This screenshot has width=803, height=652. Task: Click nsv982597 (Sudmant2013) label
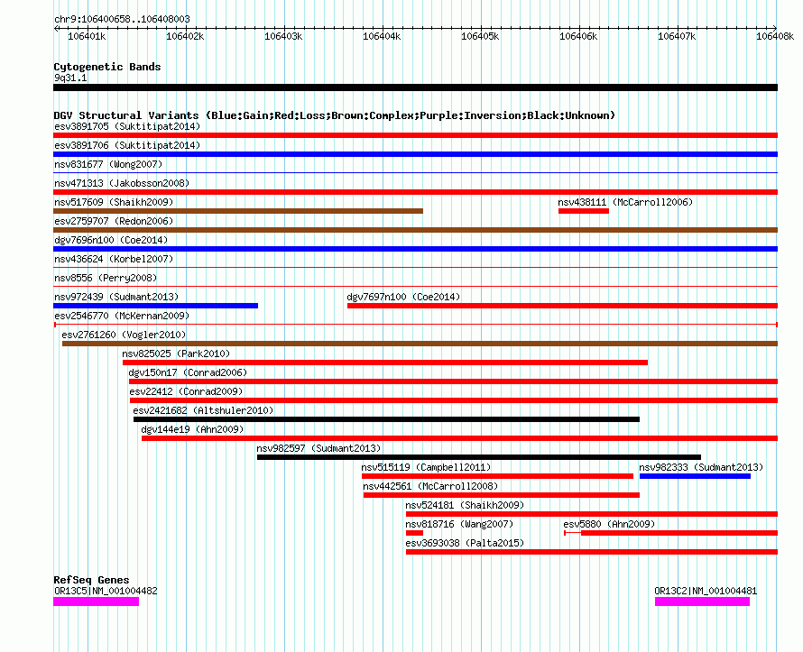(318, 448)
